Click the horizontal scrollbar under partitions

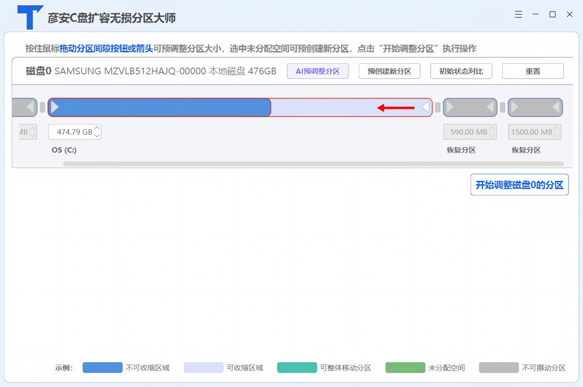(x=314, y=163)
